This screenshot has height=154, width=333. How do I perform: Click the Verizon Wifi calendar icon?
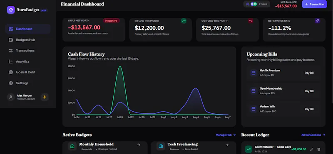253,109
